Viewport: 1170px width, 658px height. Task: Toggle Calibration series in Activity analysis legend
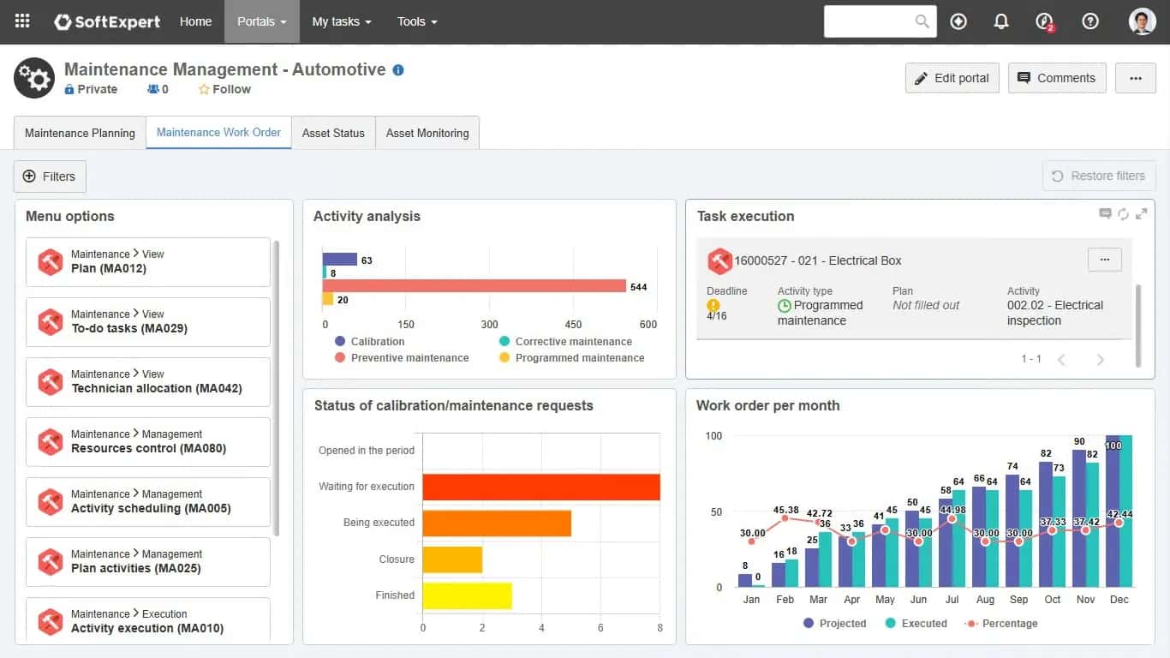369,341
